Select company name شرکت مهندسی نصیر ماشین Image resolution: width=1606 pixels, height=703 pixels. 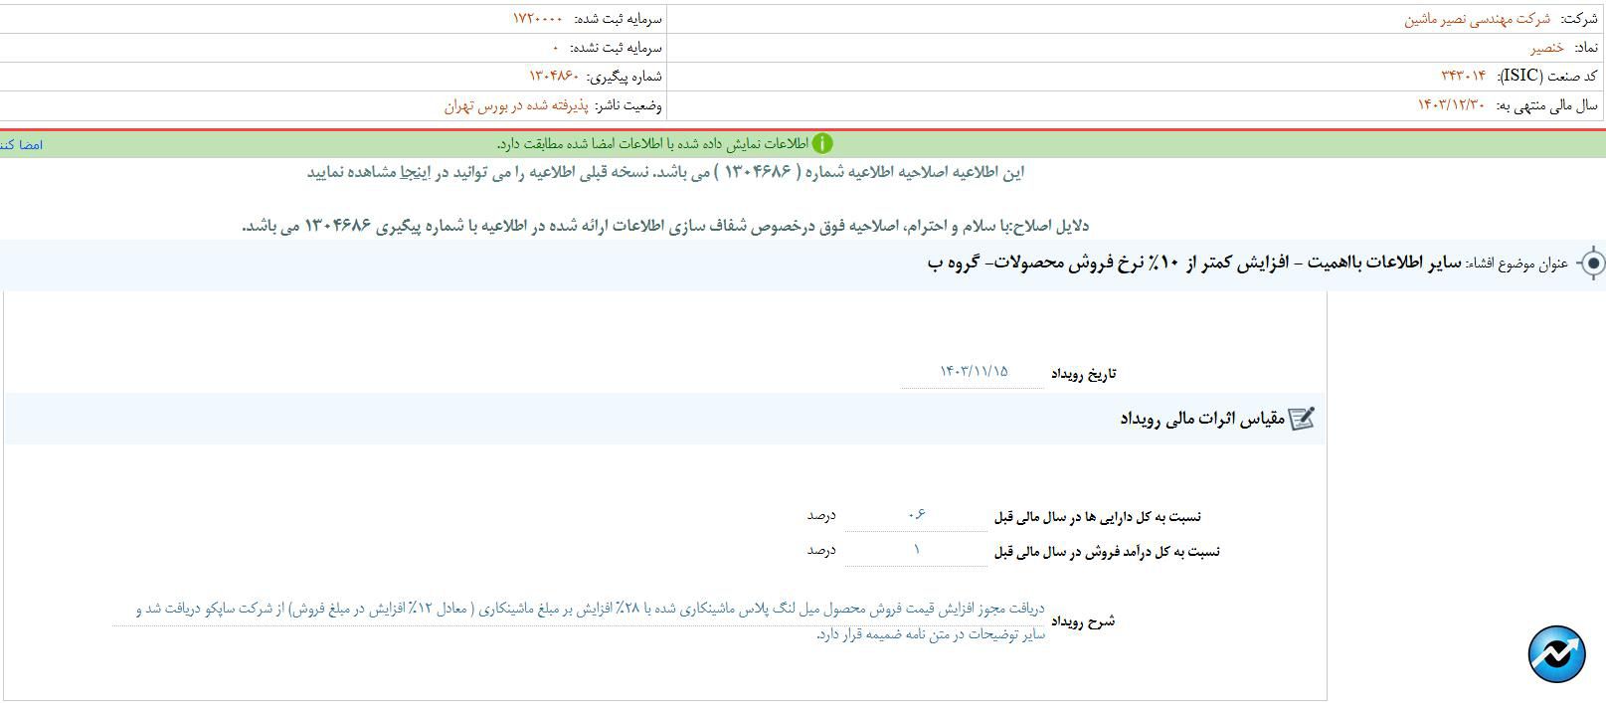(1477, 19)
